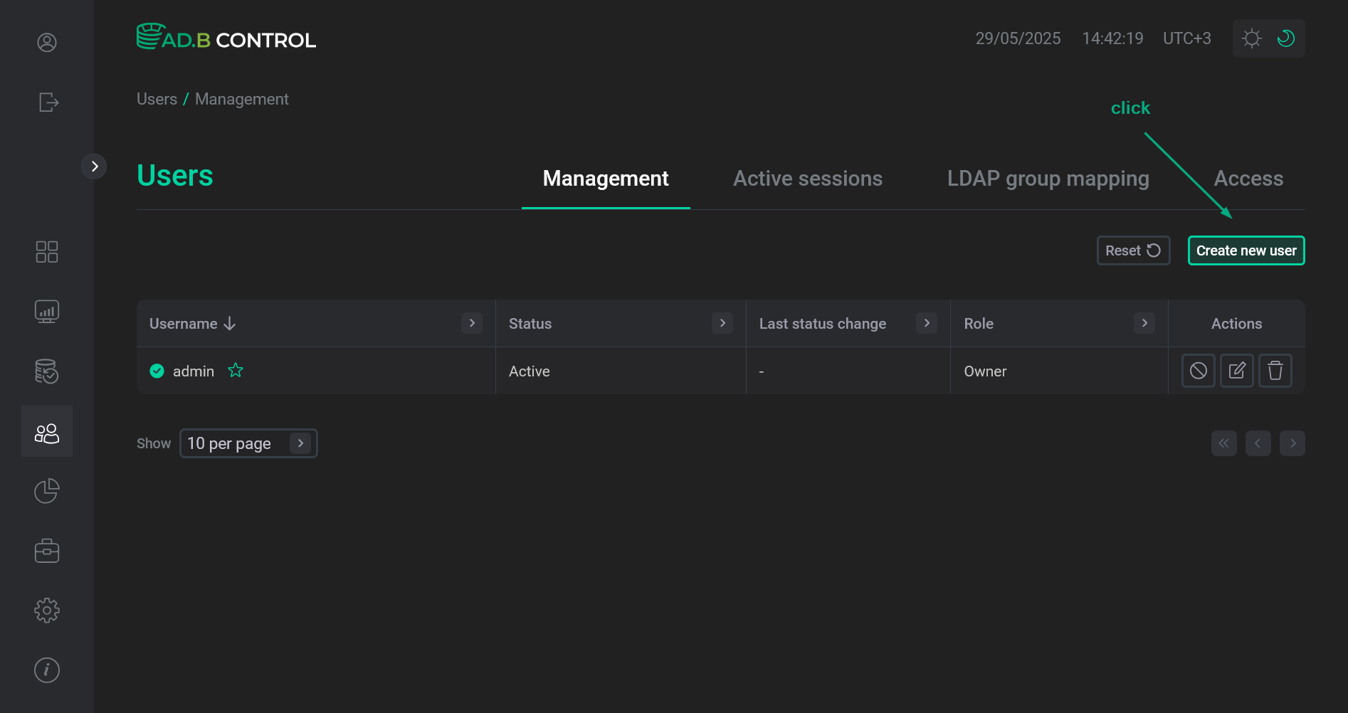
Task: Select the monitoring chart icon in sidebar
Action: click(x=47, y=311)
